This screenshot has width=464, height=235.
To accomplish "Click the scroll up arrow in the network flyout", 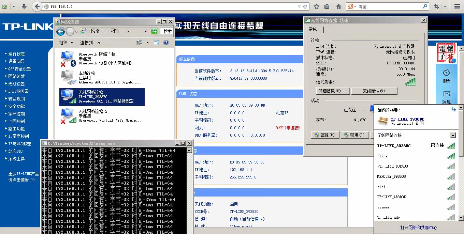I will pyautogui.click(x=461, y=108).
